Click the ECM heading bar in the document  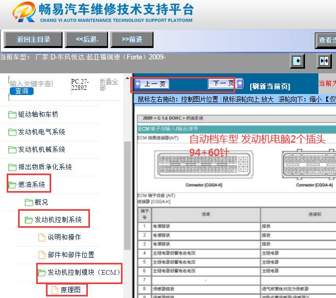(237, 129)
